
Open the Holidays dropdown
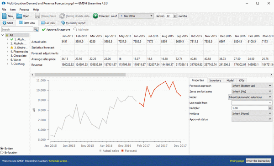pyautogui.click(x=252, y=113)
